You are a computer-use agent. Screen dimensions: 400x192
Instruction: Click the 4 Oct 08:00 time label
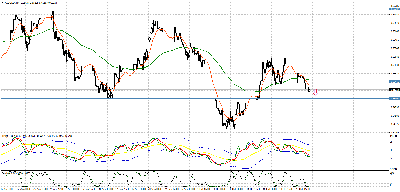point(220,189)
